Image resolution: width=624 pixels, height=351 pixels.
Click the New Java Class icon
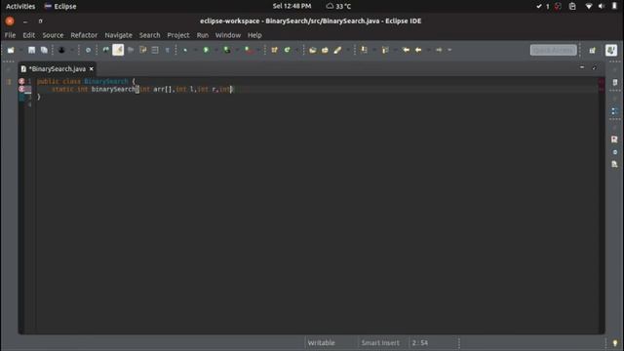click(287, 50)
